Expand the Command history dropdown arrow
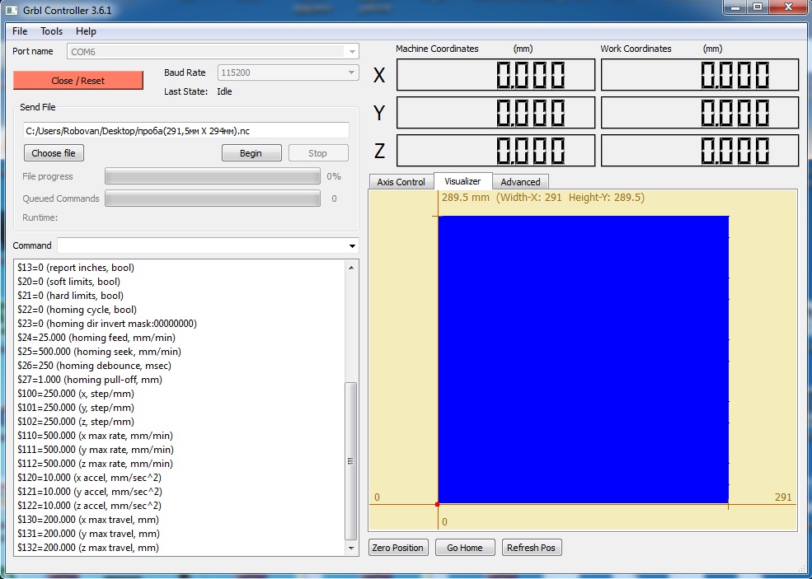This screenshot has width=812, height=579. pyautogui.click(x=352, y=246)
